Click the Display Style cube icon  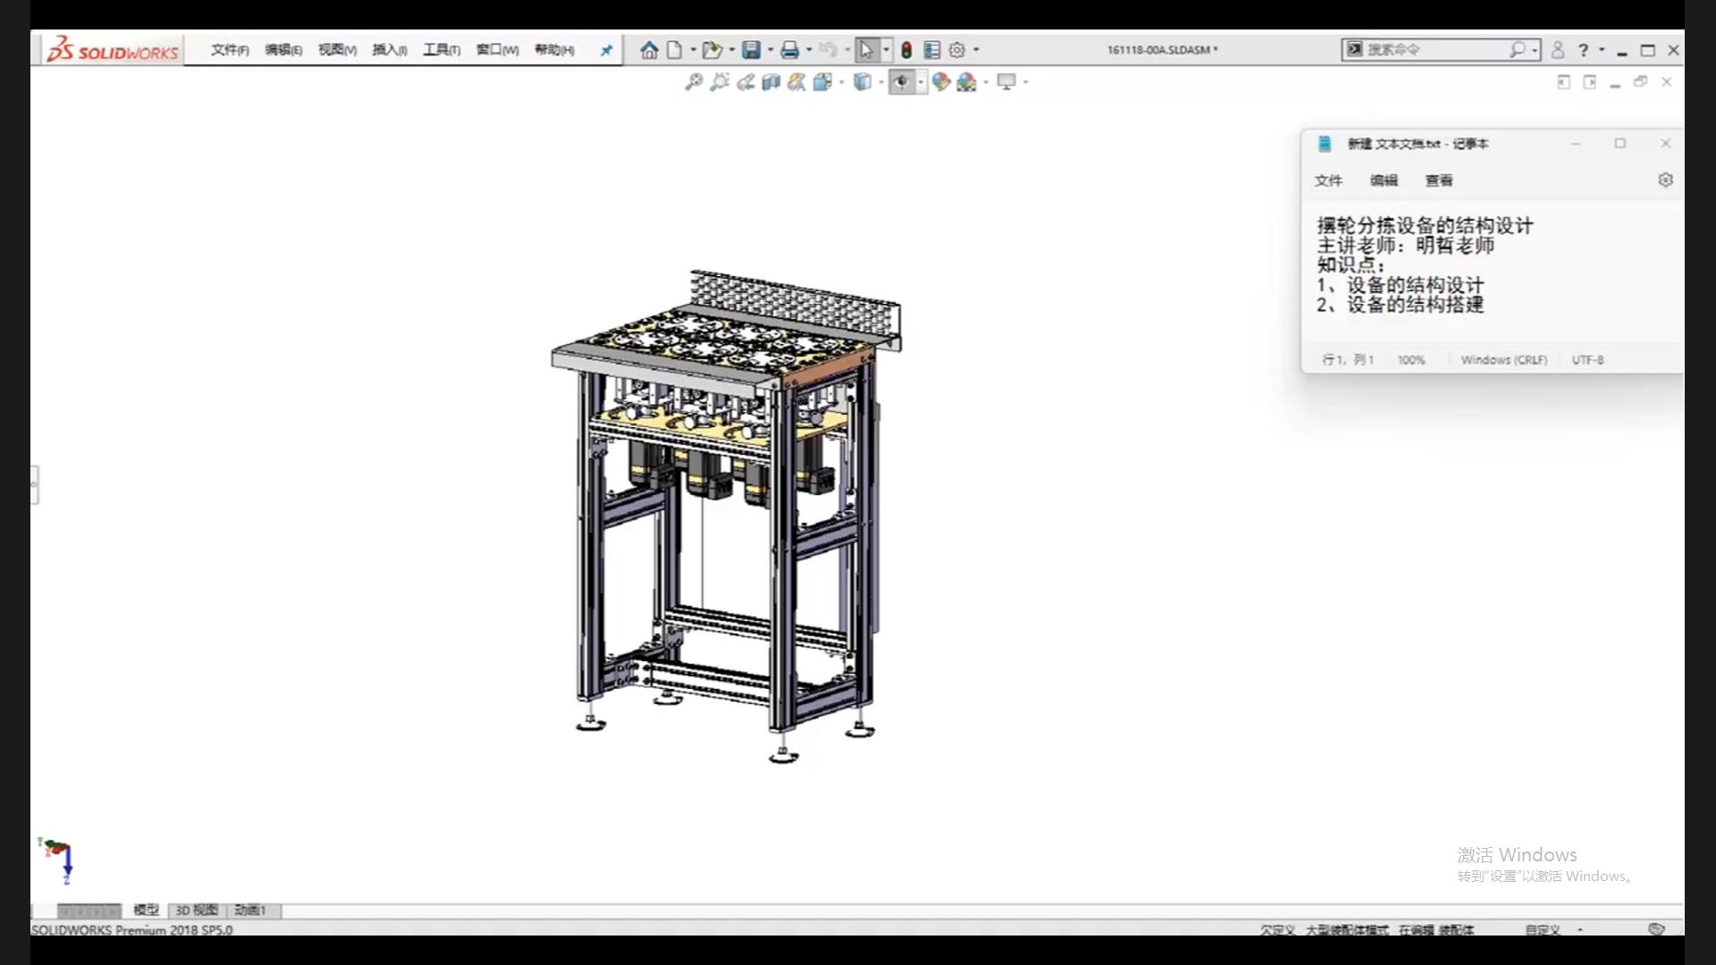862,82
